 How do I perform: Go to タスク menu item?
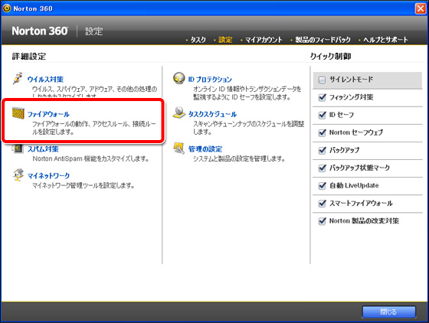pyautogui.click(x=198, y=40)
